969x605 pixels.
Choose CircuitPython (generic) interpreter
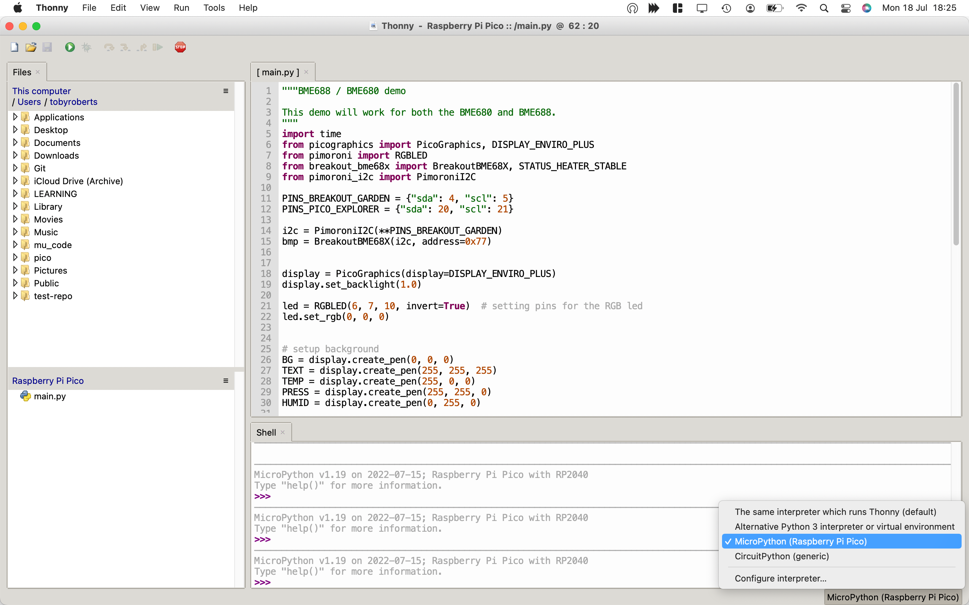pyautogui.click(x=781, y=556)
